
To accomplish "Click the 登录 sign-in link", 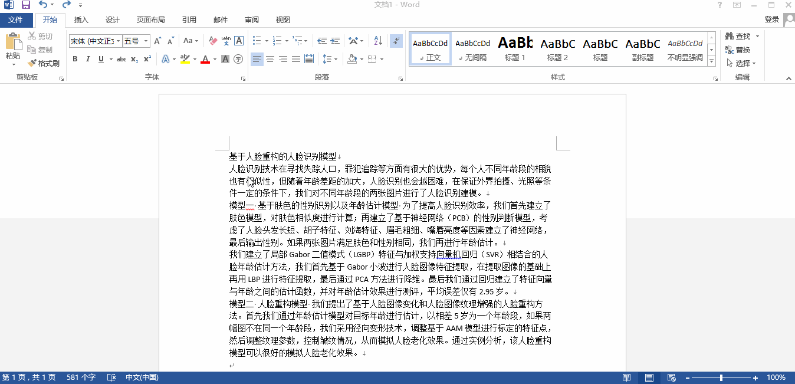I will click(x=771, y=19).
